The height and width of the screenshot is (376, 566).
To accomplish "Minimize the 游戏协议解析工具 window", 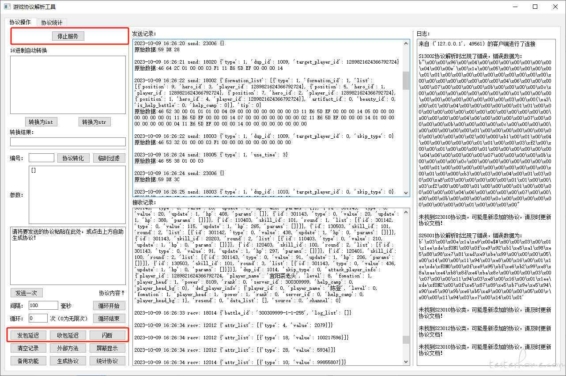I will (x=515, y=7).
